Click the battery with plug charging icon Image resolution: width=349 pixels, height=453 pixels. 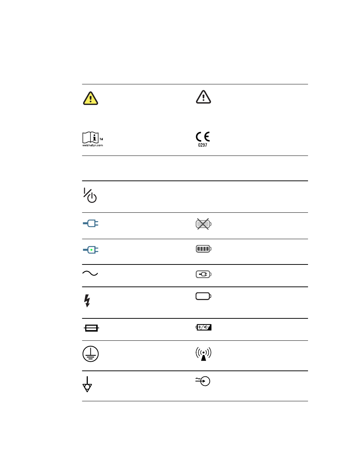click(203, 274)
